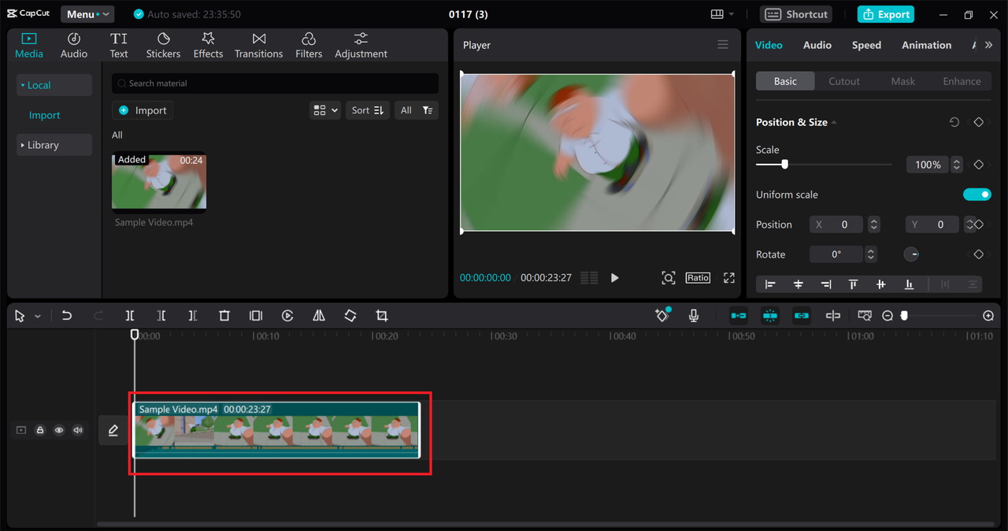Expand more tabs with double chevron
The image size is (1008, 531).
pyautogui.click(x=989, y=45)
